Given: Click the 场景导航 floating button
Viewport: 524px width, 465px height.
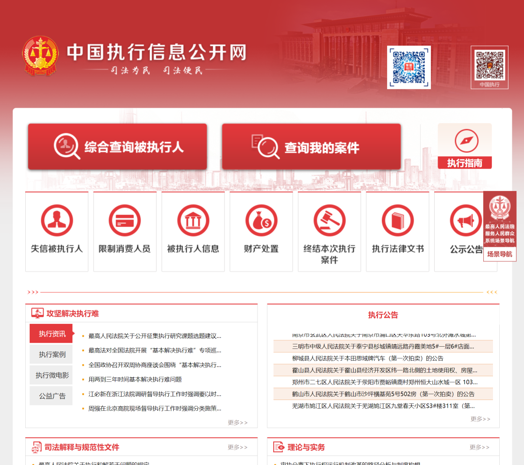Looking at the screenshot, I should [500, 254].
